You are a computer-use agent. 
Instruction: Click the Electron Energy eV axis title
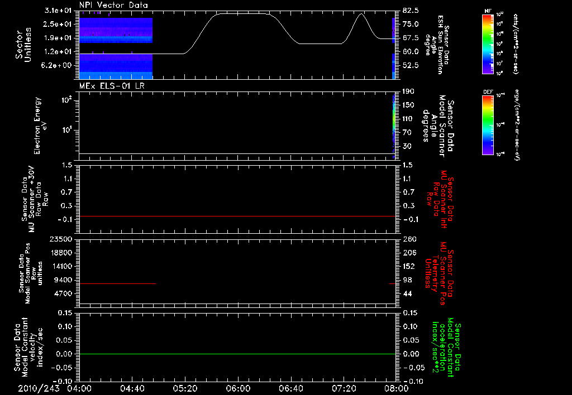tap(40, 126)
